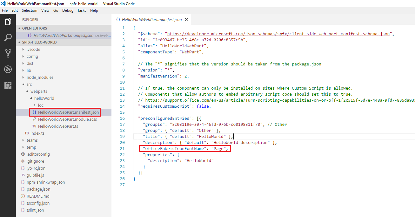Open HelloWorldWebPart.ts in the explorer
415x217 pixels.
tap(58, 126)
